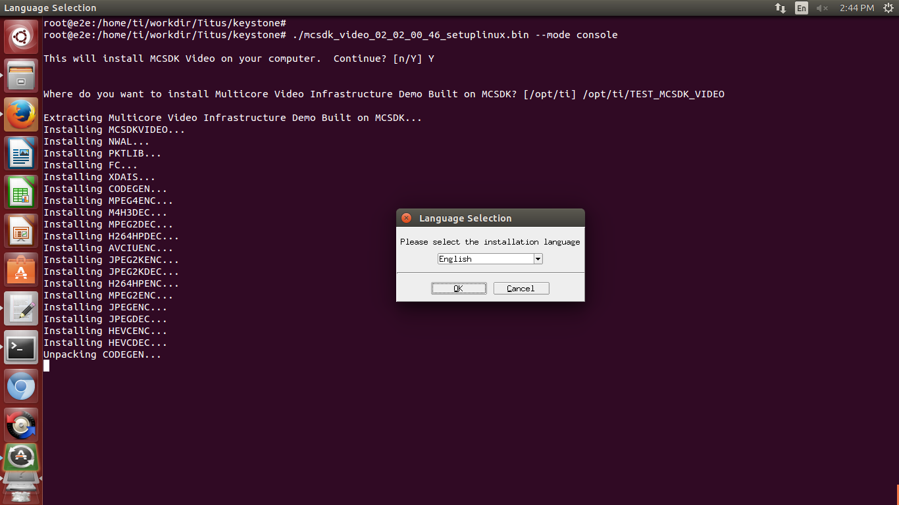The height and width of the screenshot is (505, 899).
Task: Click the 'Installing MPEG4ENC...' terminal line
Action: 108,201
